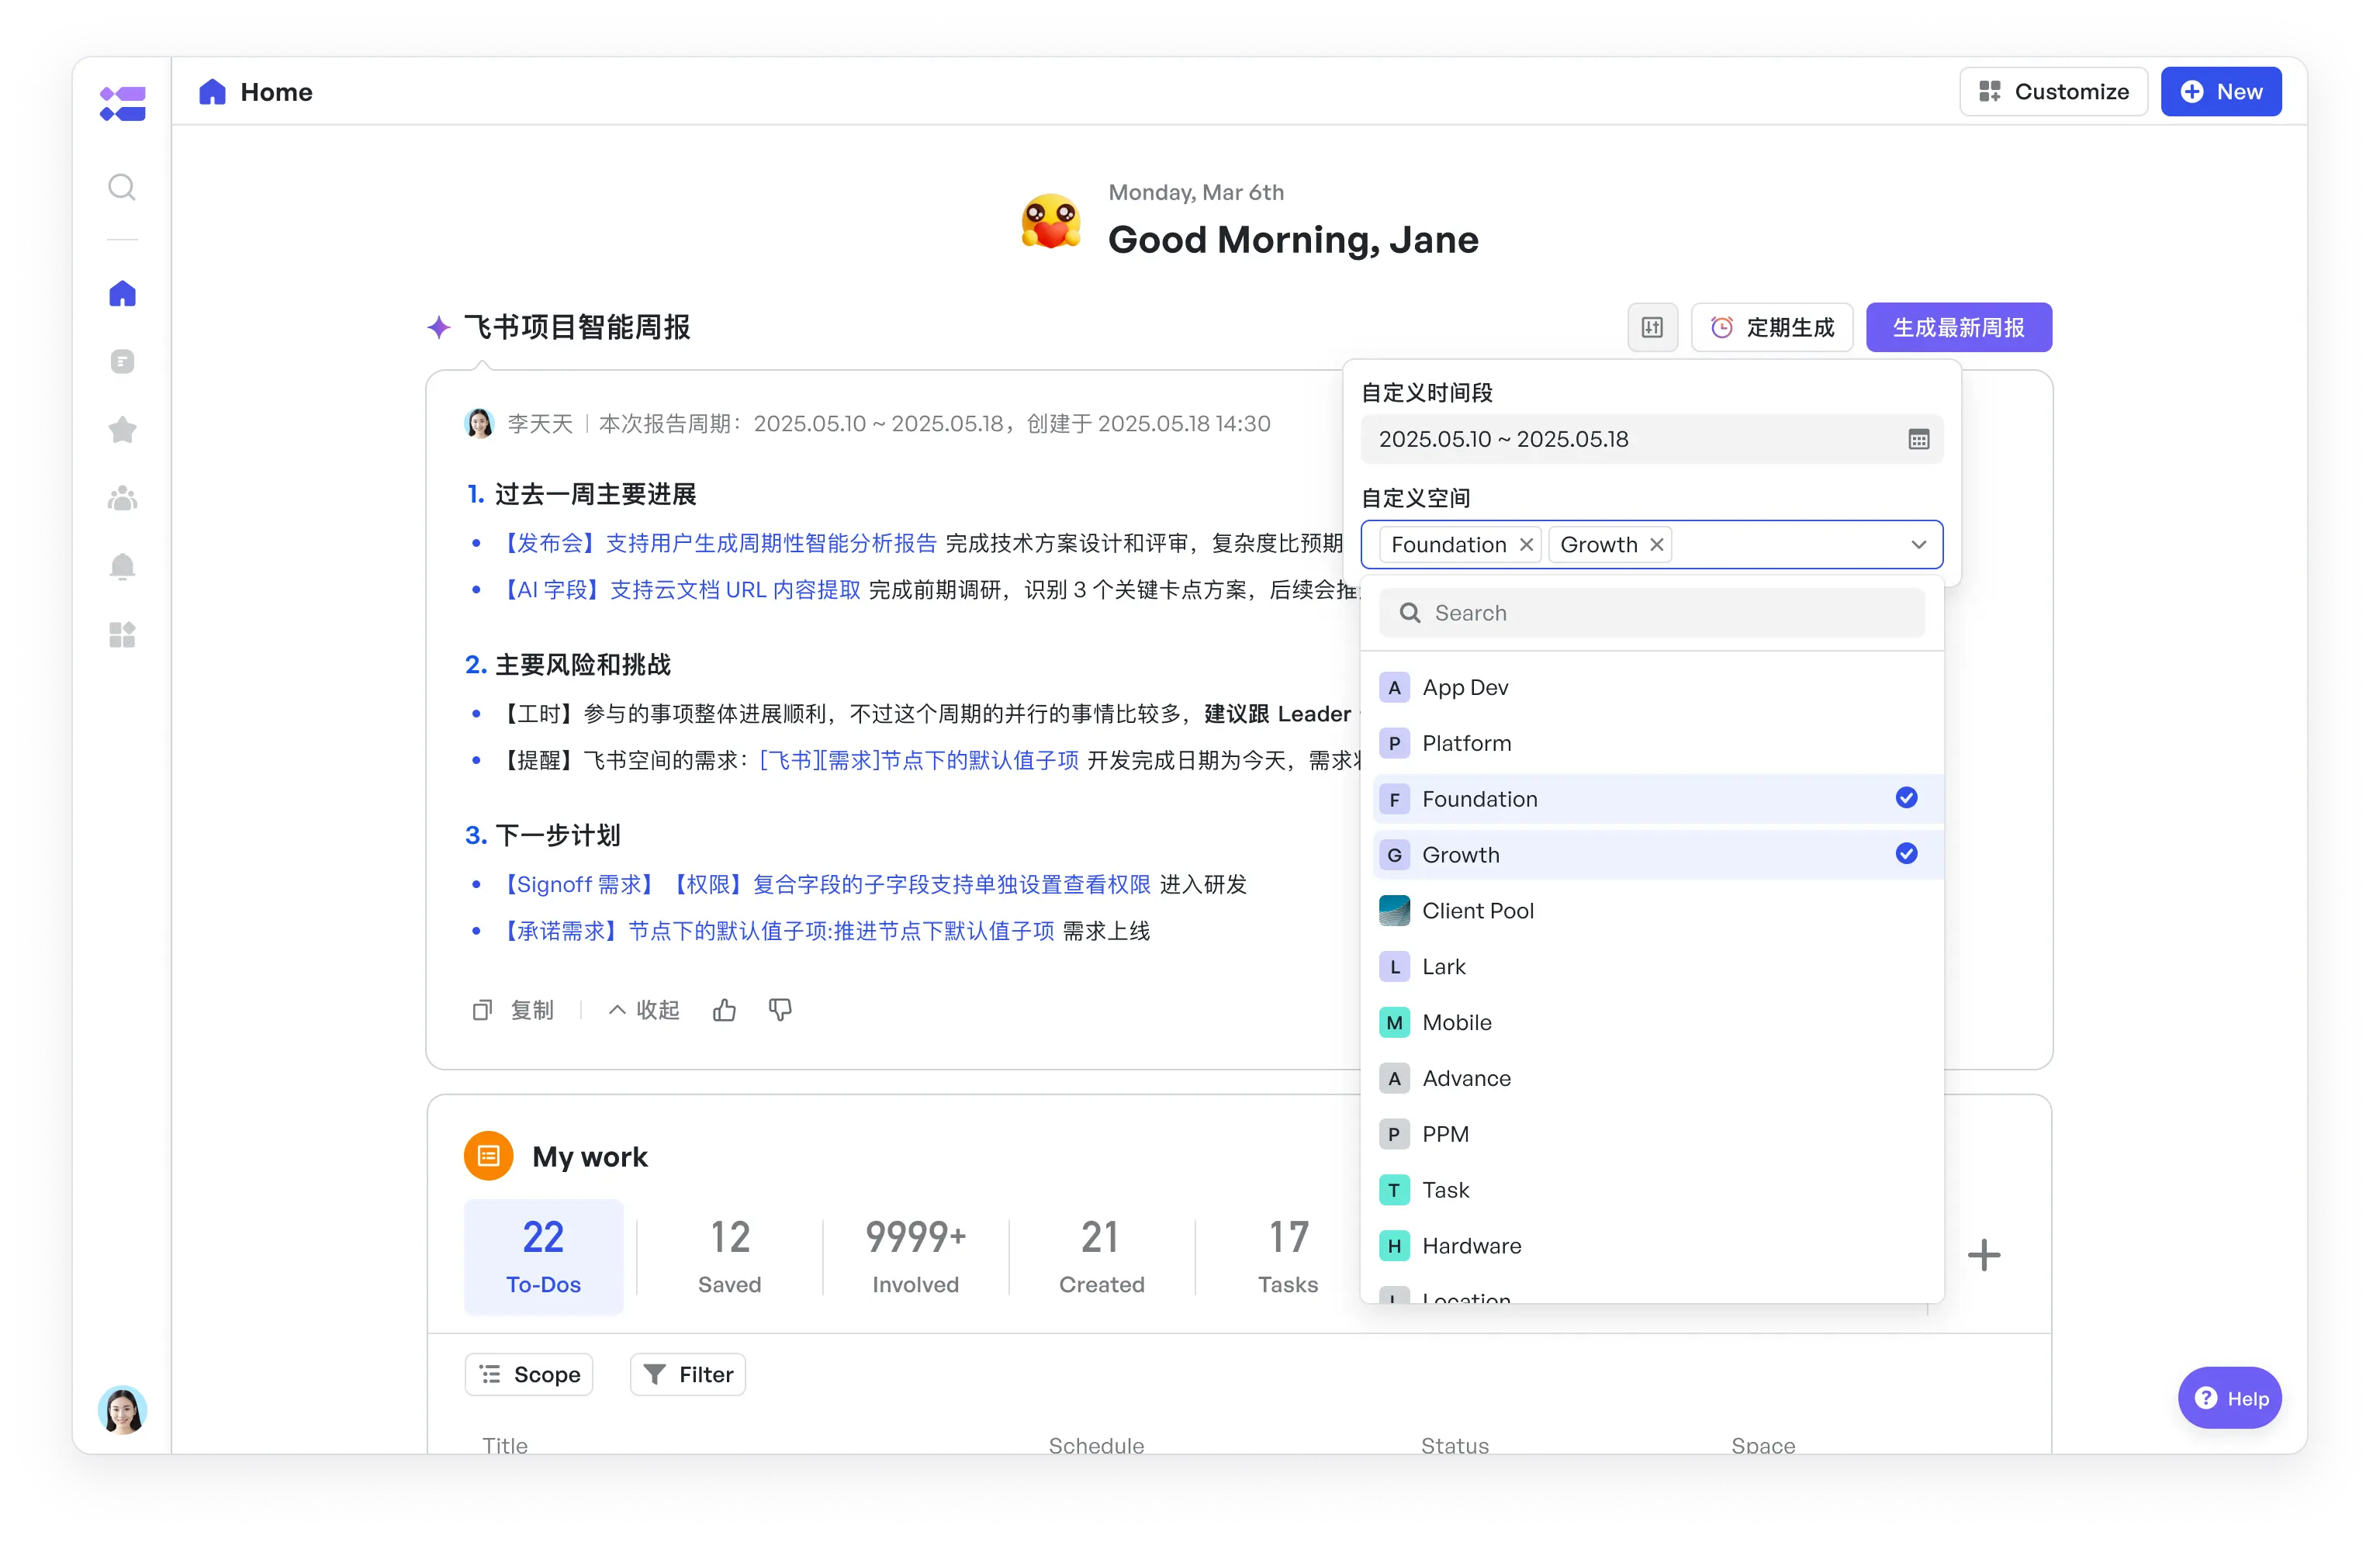Click the Title column header
Viewport: 2380px width, 1542px height.
pos(505,1445)
